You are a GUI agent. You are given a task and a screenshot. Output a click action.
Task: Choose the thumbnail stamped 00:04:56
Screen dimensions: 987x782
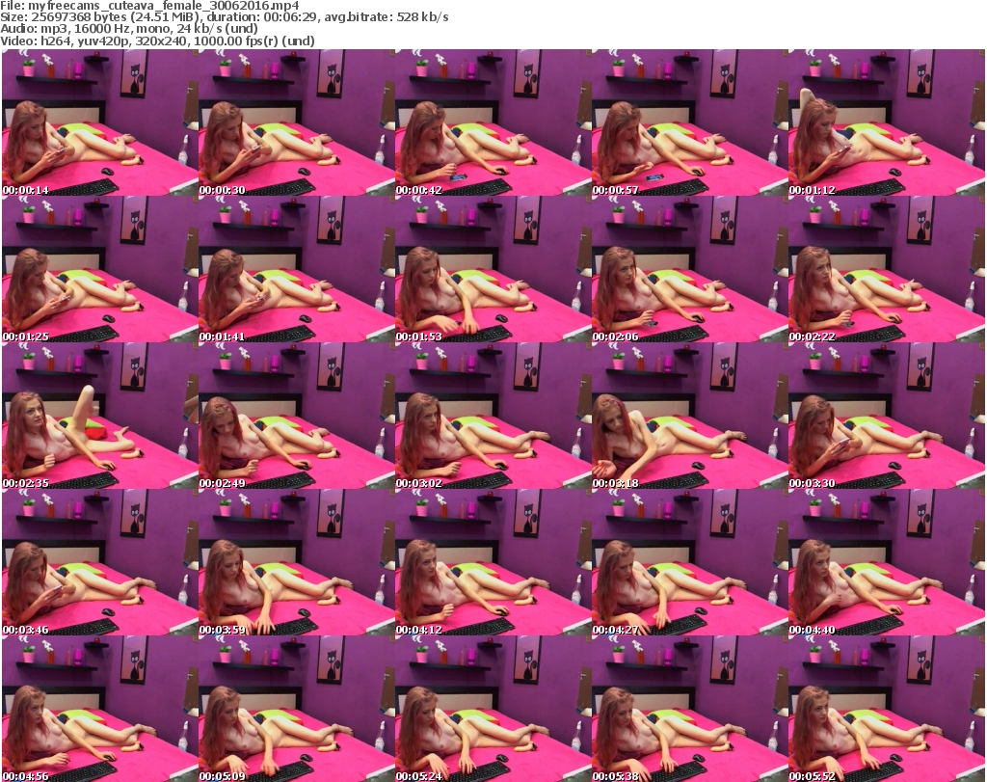point(100,709)
